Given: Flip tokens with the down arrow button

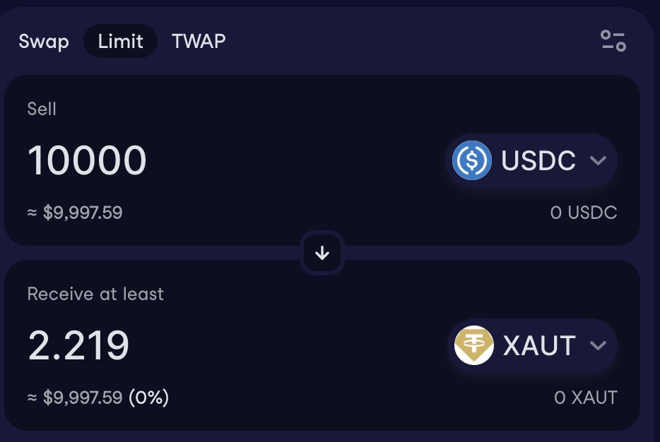Looking at the screenshot, I should click(322, 253).
